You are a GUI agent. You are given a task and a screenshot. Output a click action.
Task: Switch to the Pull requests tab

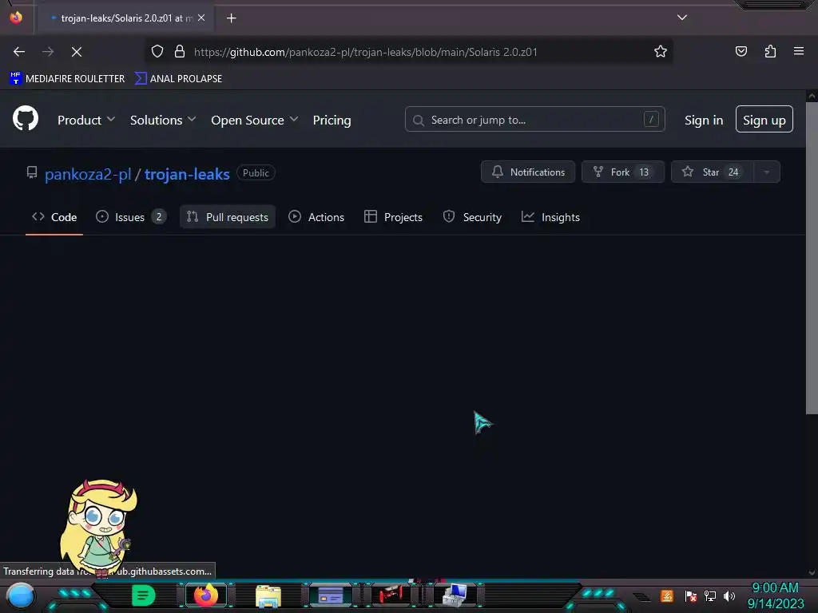pos(228,217)
